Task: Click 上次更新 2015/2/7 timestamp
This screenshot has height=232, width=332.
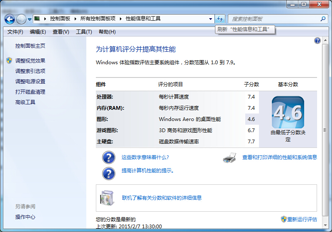Action: (129, 227)
